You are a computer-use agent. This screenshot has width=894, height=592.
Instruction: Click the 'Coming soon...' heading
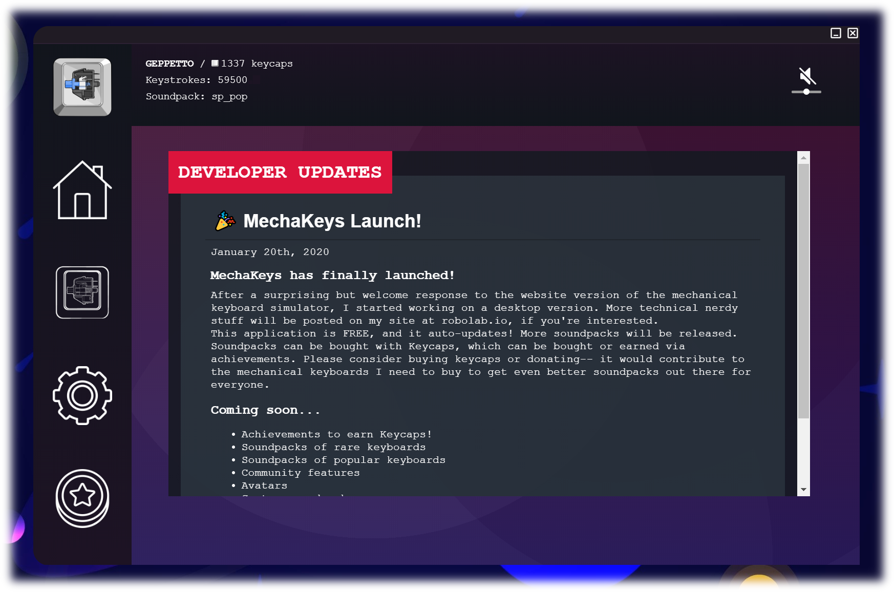[265, 410]
